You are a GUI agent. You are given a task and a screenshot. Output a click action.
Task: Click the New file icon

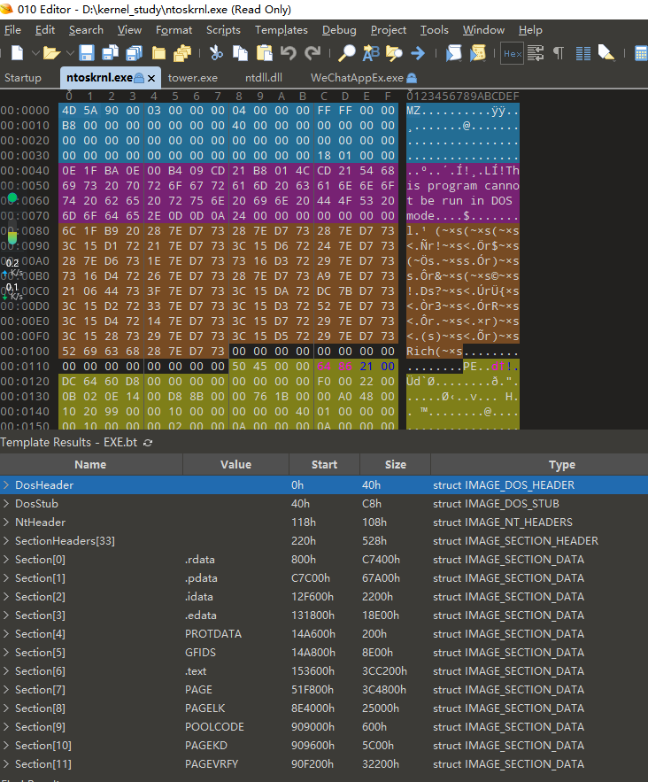click(x=17, y=53)
